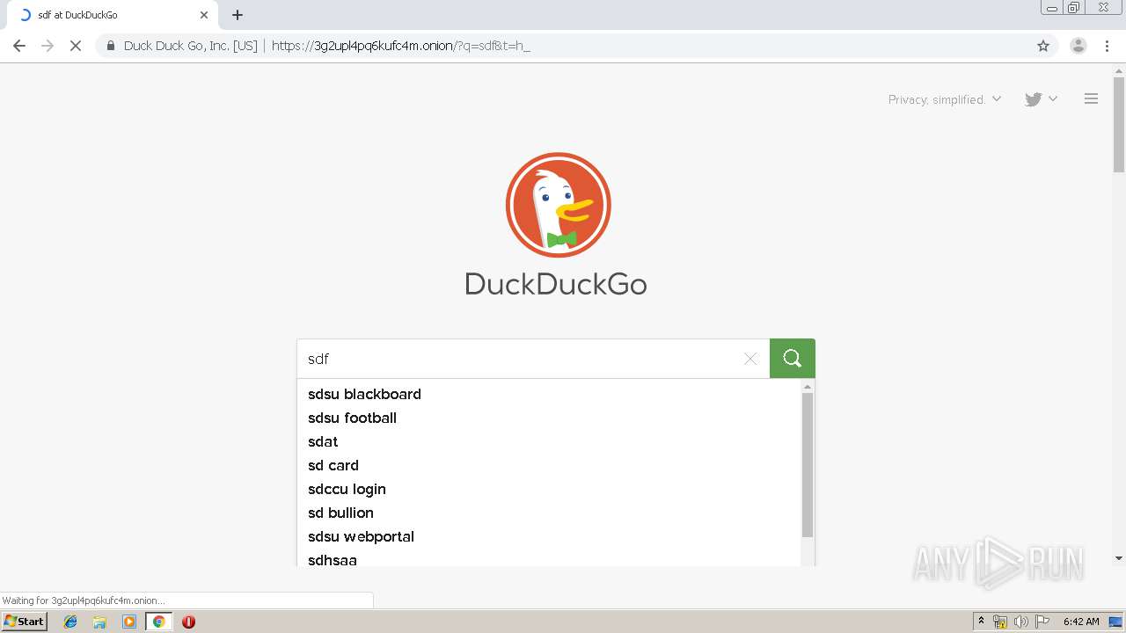This screenshot has height=633, width=1126.
Task: Show hidden tray icons arrow
Action: (982, 622)
